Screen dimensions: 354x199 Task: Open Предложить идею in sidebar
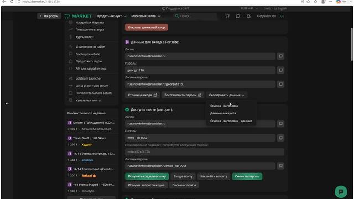[x=88, y=61]
